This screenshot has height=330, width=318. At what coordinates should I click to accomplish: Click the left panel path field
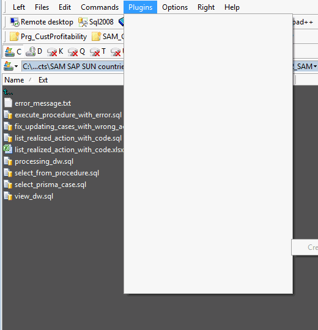(x=73, y=67)
